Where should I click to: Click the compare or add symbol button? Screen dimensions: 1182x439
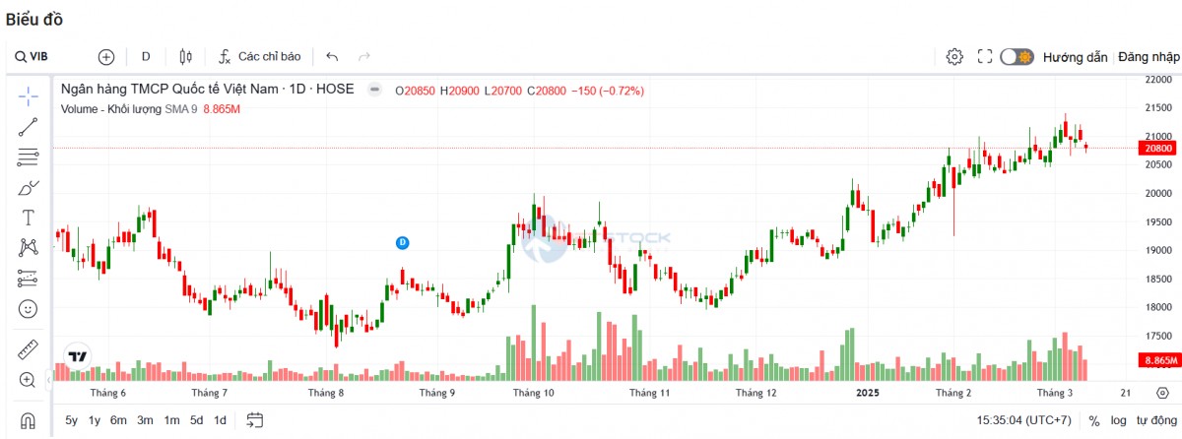tap(106, 57)
